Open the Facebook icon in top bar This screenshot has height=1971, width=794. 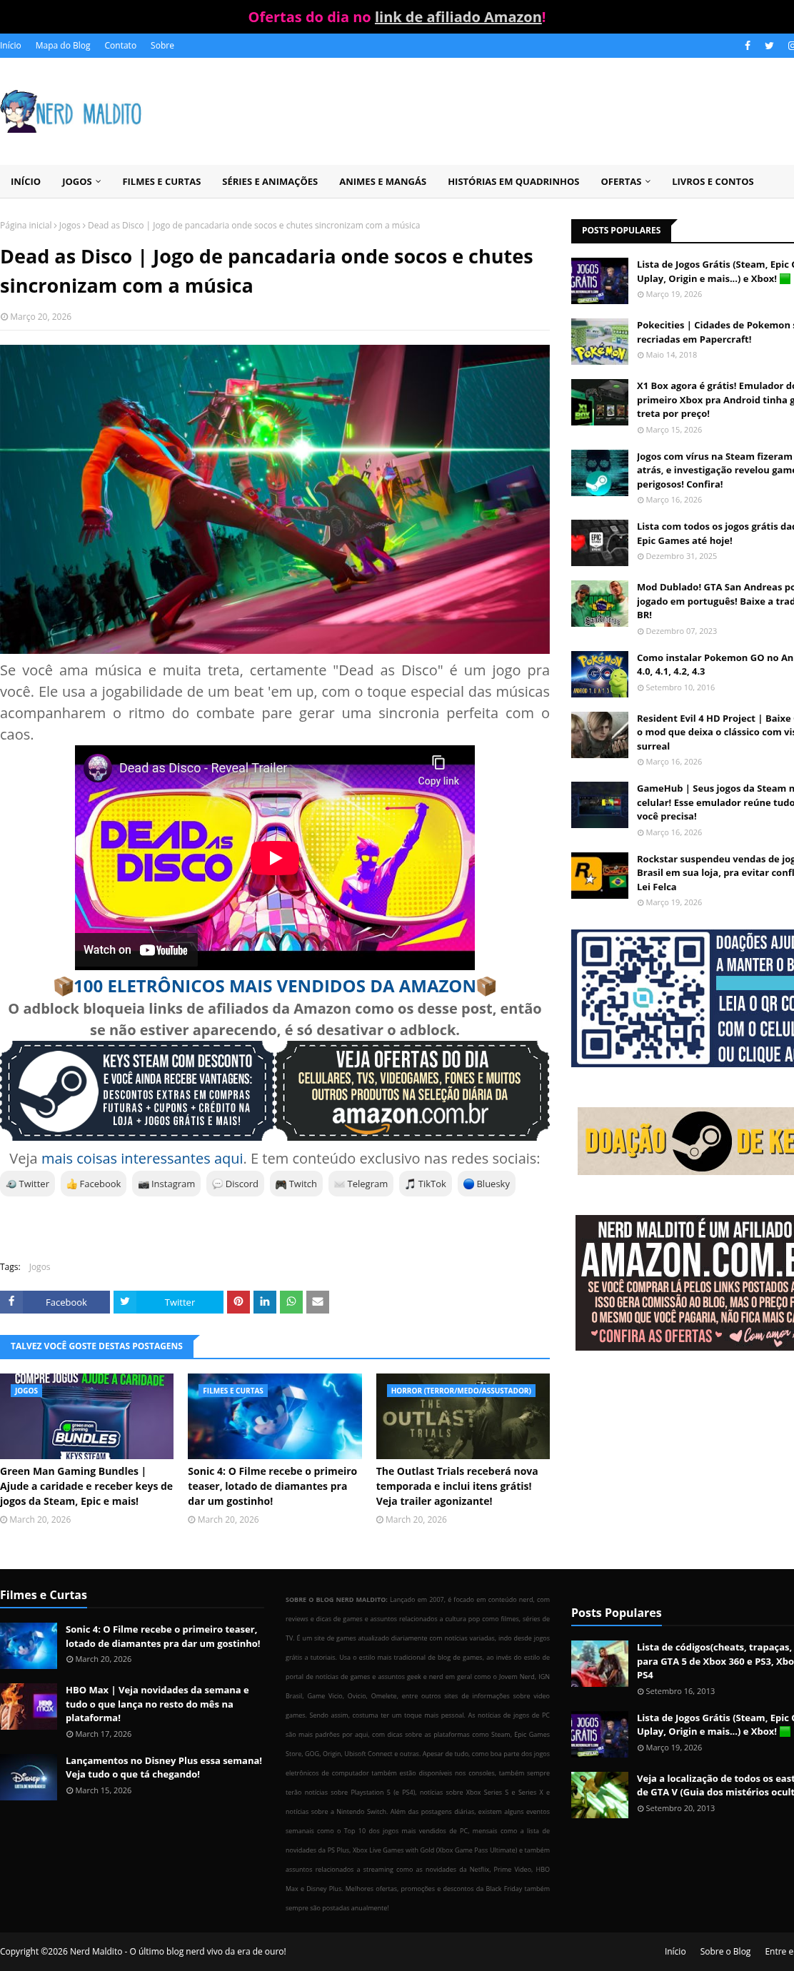(748, 46)
